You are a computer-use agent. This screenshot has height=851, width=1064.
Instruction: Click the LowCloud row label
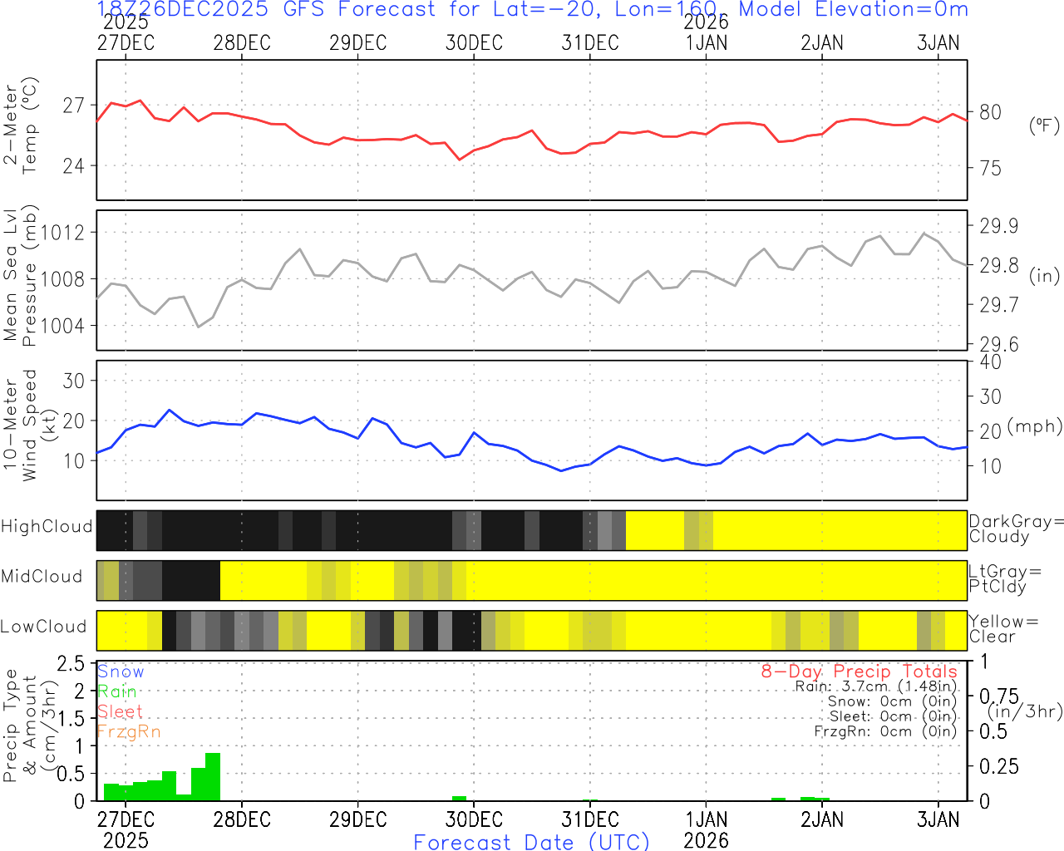(43, 627)
